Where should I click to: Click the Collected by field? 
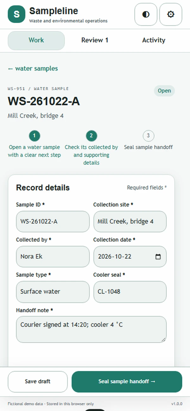point(53,256)
